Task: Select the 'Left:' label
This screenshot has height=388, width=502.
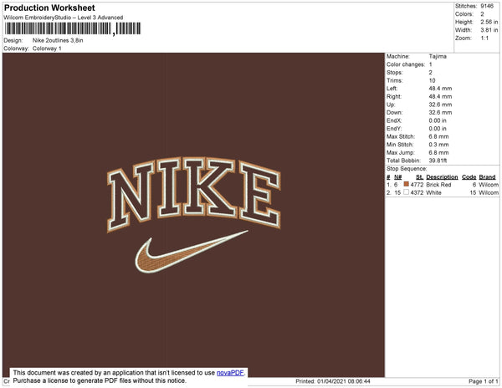Action: coord(392,89)
